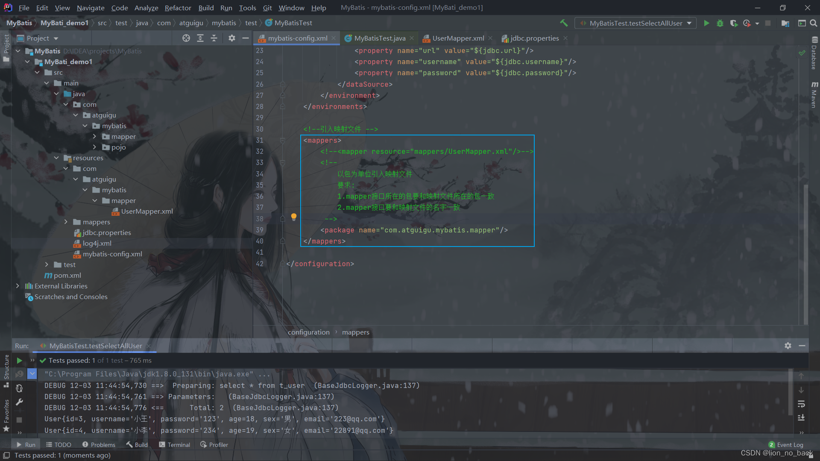Open the Maven side panel
The width and height of the screenshot is (820, 461).
coord(814,94)
